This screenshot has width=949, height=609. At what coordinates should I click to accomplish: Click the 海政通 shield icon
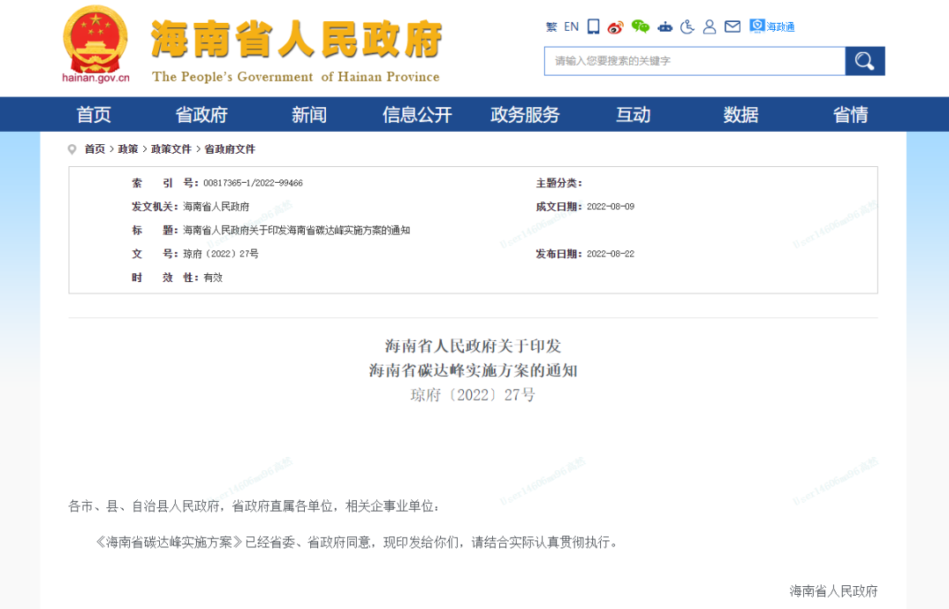click(757, 27)
